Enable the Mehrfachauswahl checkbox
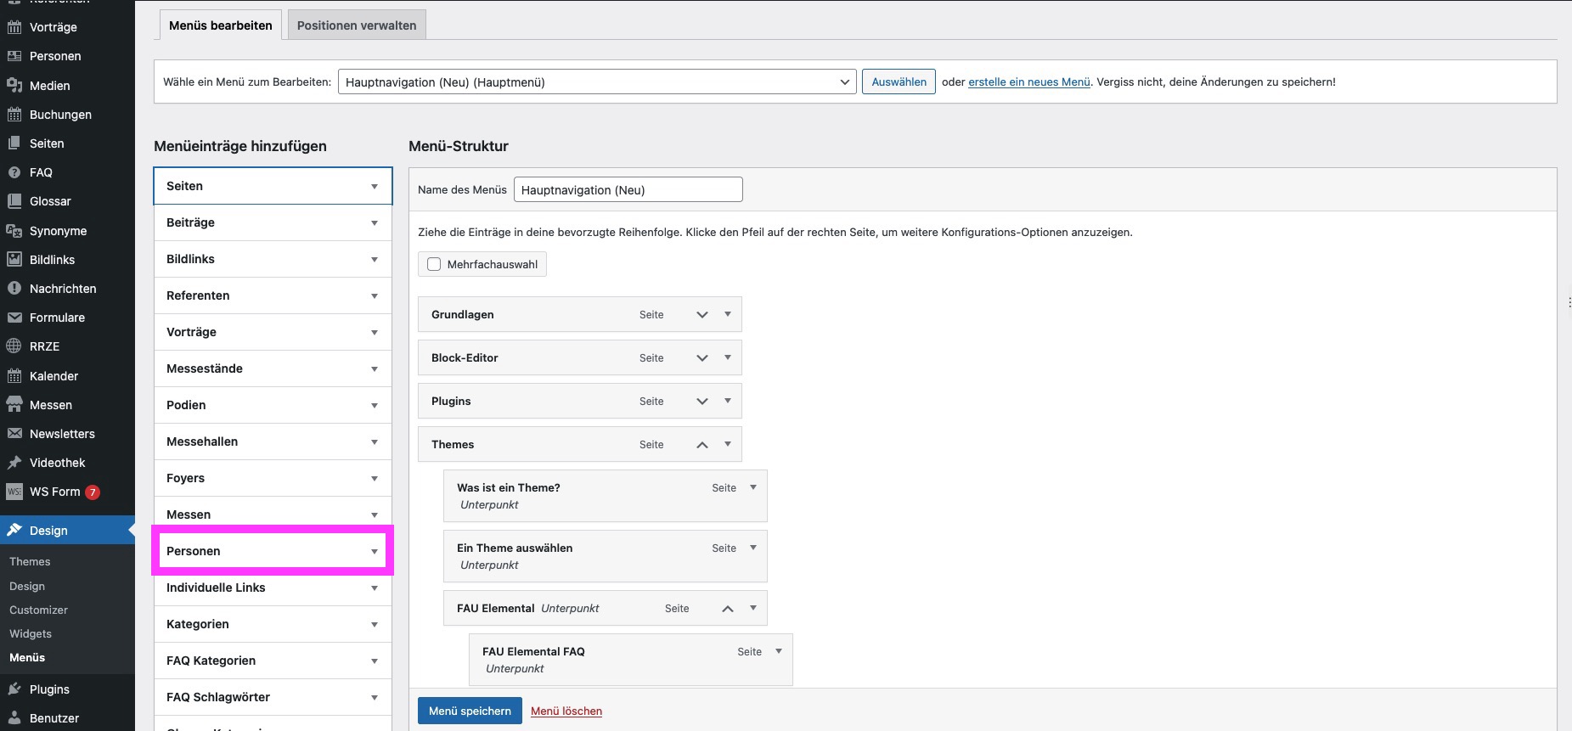Image resolution: width=1572 pixels, height=731 pixels. [x=434, y=264]
